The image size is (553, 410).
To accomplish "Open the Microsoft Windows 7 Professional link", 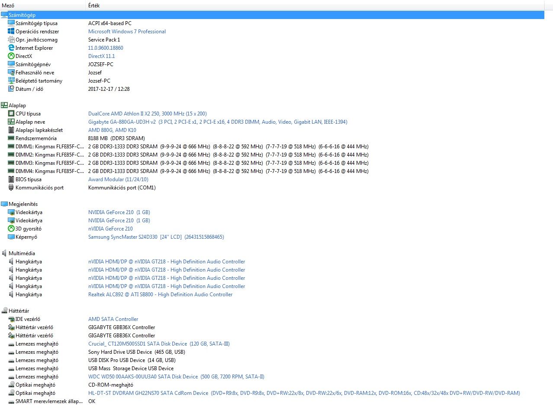I will click(x=127, y=32).
